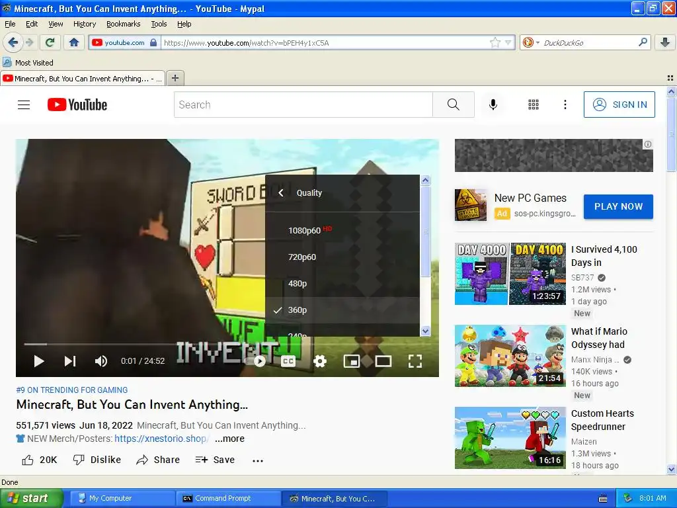Open the History menu
The height and width of the screenshot is (508, 677).
pyautogui.click(x=84, y=24)
